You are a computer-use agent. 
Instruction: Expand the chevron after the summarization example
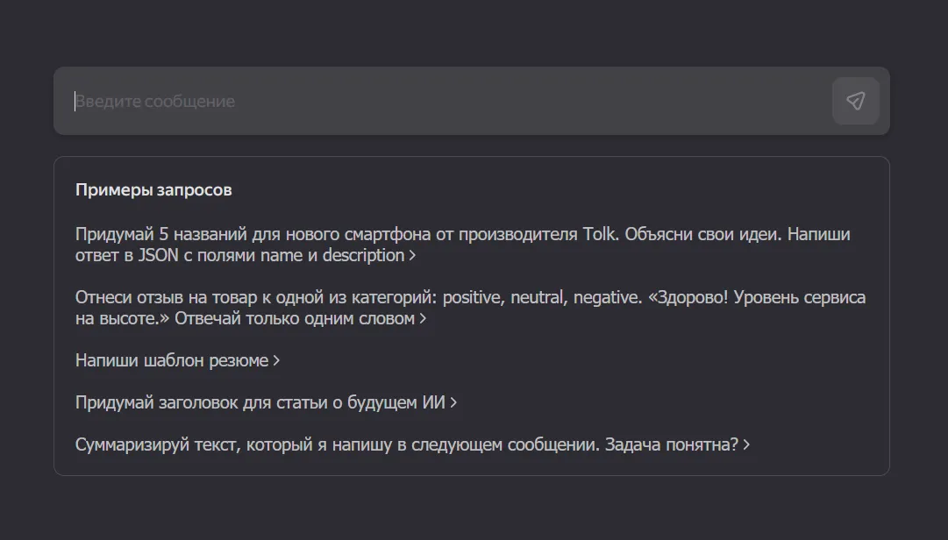(746, 444)
